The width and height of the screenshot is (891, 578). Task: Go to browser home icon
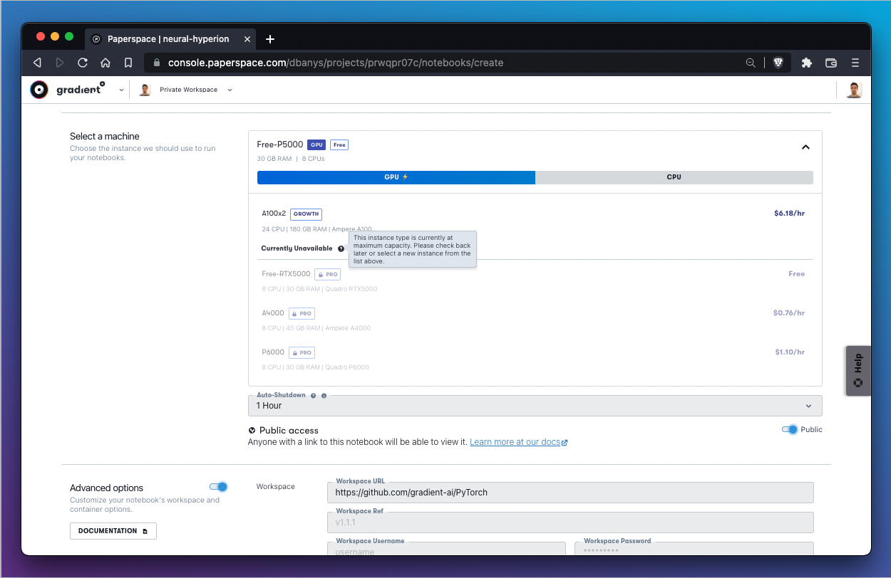click(x=105, y=63)
